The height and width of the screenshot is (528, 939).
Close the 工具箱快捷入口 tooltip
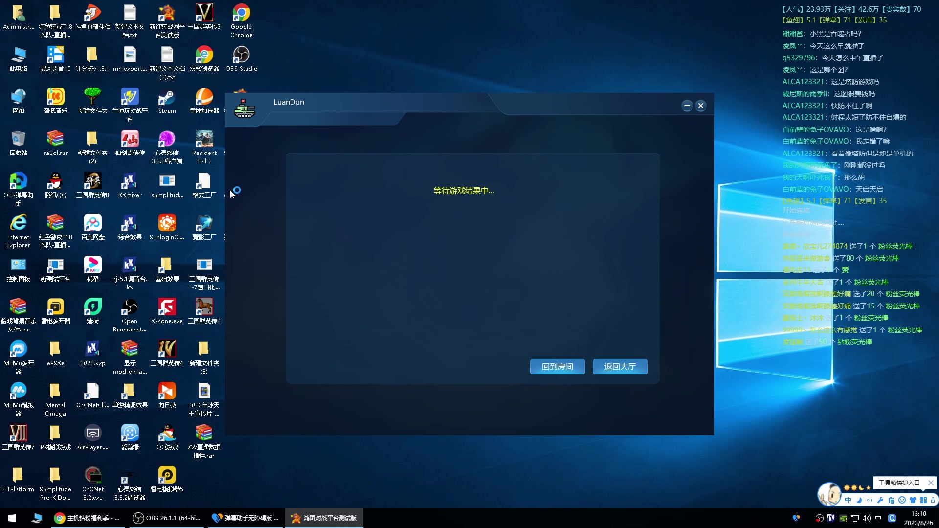click(931, 483)
